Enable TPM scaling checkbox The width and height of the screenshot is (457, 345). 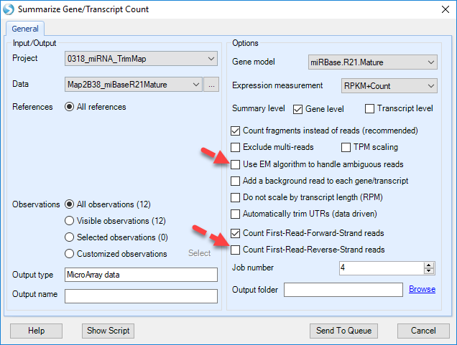pyautogui.click(x=346, y=148)
